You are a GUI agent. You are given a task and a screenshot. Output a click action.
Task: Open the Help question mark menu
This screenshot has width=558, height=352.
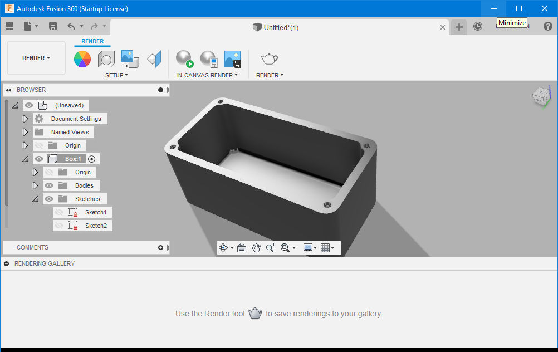tap(548, 26)
